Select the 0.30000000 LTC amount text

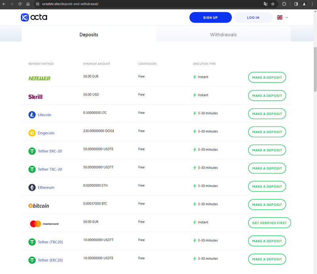(95, 113)
